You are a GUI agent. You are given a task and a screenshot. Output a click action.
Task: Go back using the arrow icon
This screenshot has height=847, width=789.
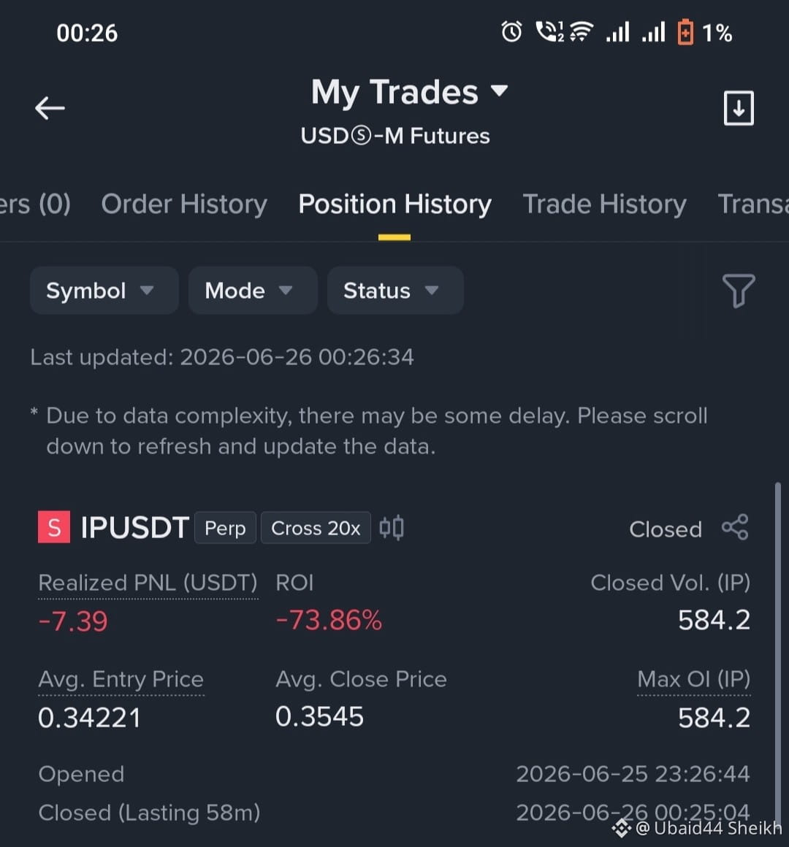tap(50, 108)
